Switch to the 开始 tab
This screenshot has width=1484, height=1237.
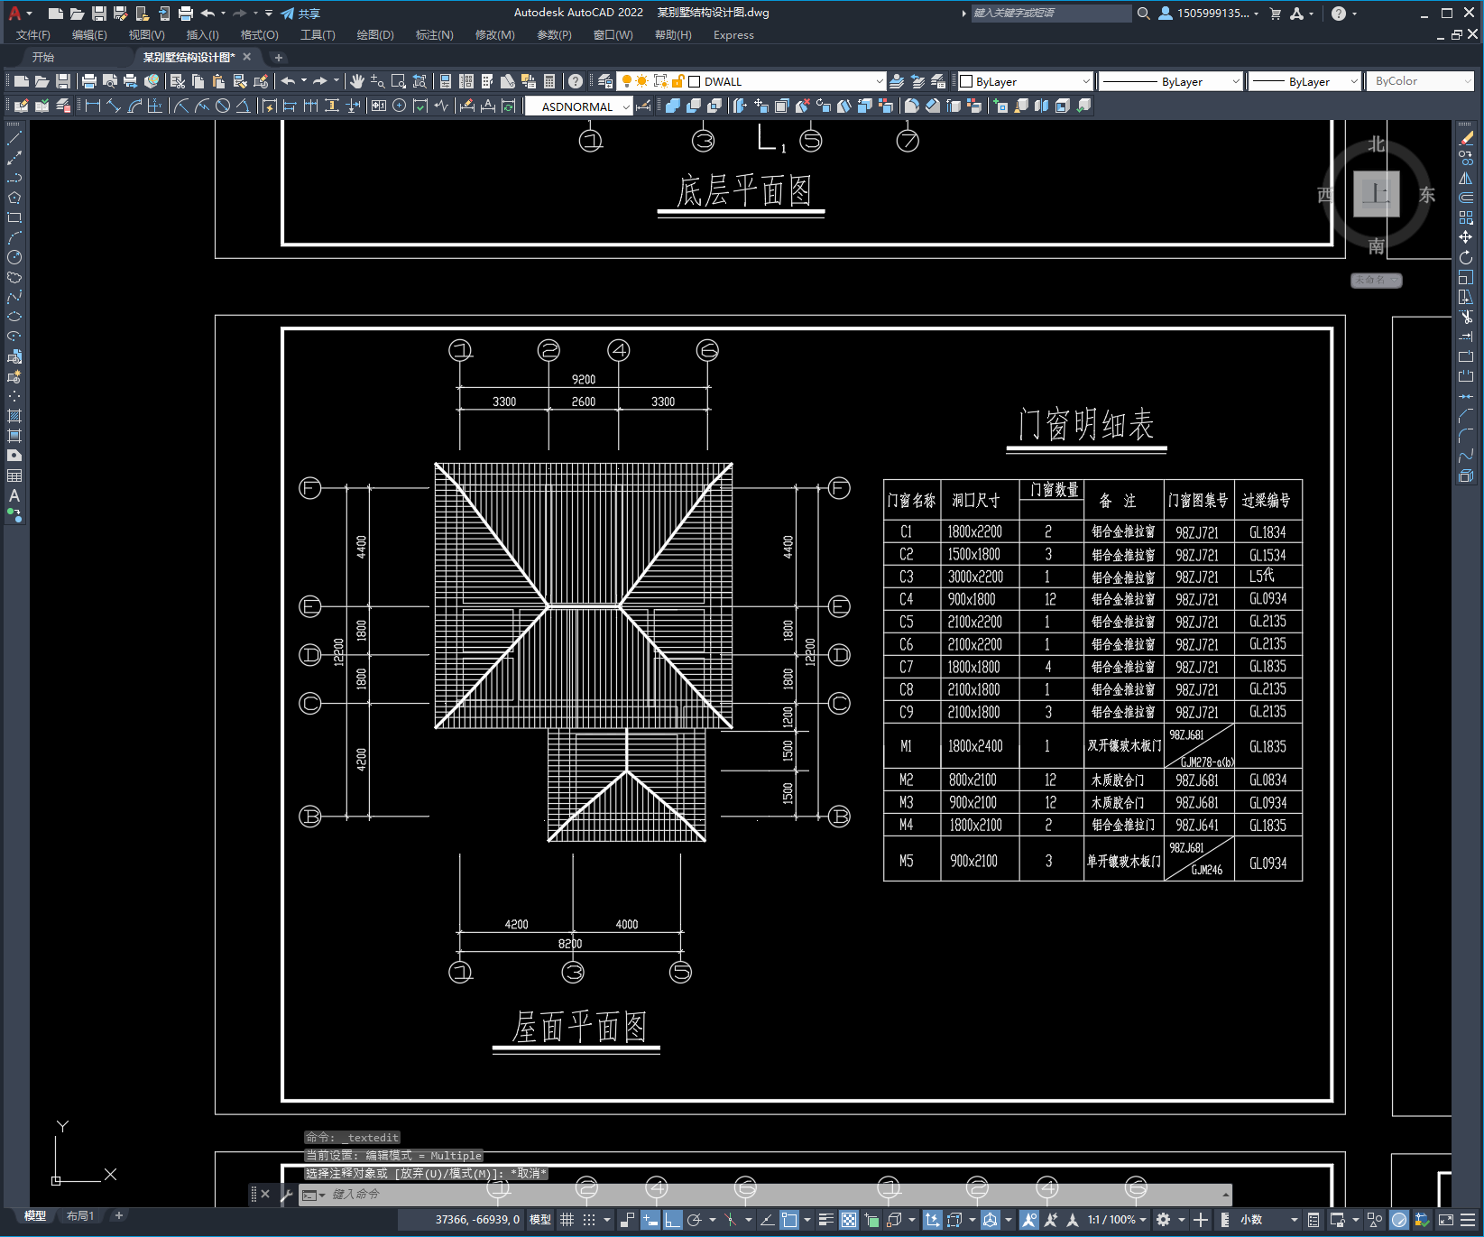(x=43, y=57)
